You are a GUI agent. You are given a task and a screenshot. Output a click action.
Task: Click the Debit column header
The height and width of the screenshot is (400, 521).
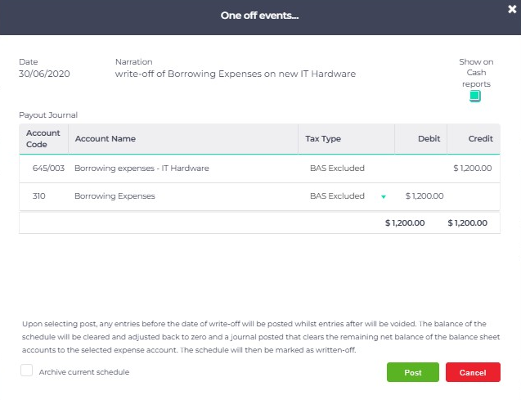429,138
